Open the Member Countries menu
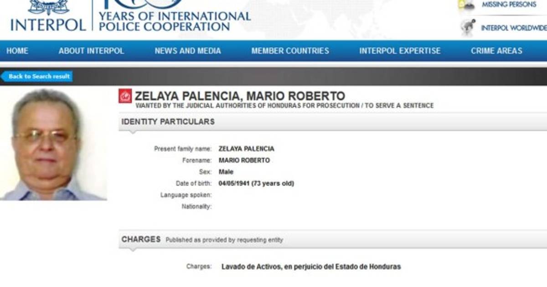 pyautogui.click(x=290, y=51)
